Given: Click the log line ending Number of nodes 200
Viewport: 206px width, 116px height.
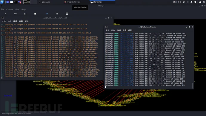Looking at the screenshot, I should (x=144, y=56).
